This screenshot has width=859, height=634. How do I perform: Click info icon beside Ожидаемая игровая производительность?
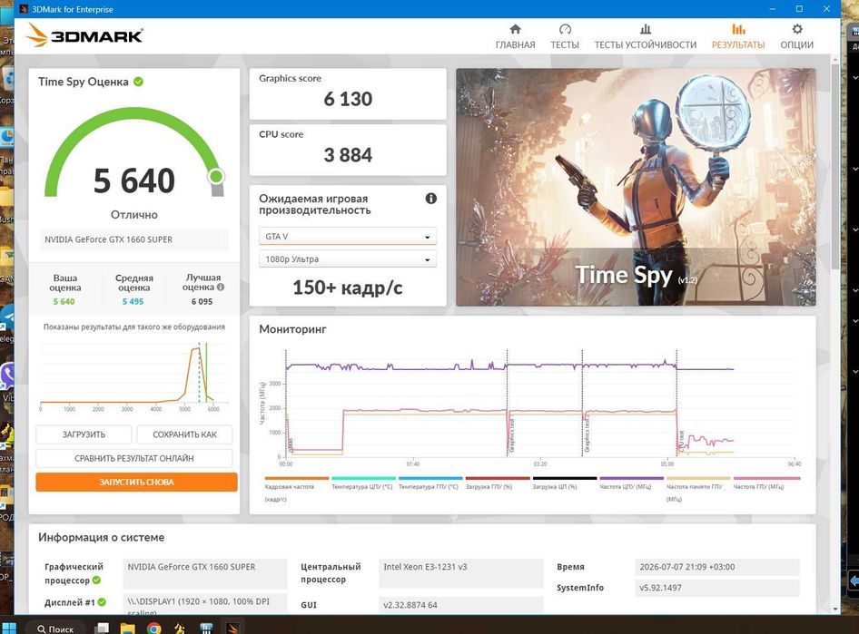click(431, 199)
